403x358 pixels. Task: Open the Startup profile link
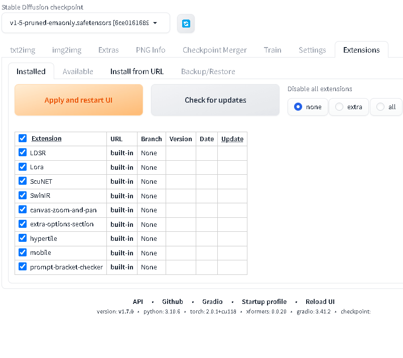click(264, 302)
